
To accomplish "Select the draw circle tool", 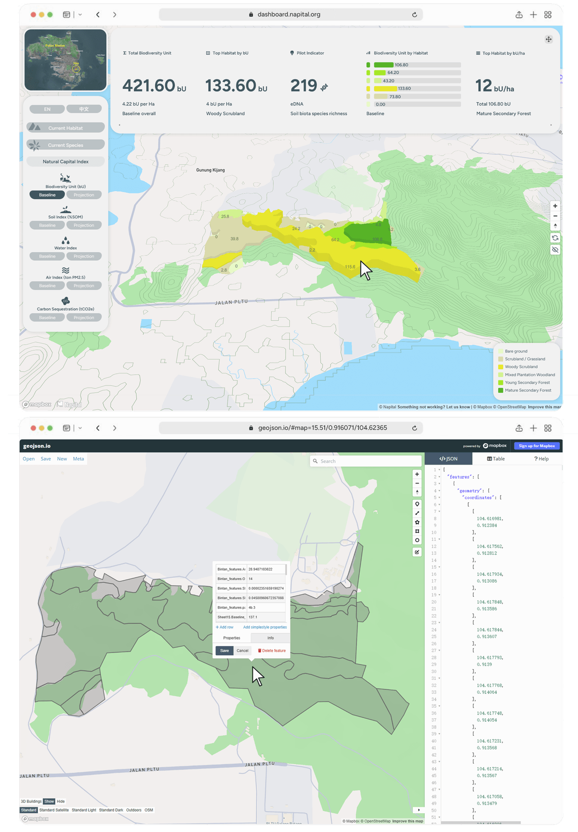I will [x=417, y=540].
